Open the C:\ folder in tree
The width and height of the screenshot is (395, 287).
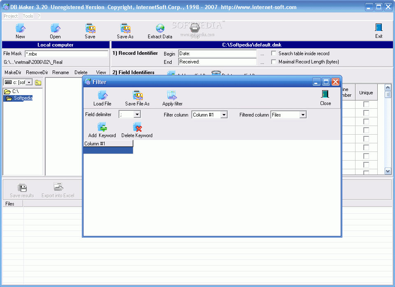pos(12,91)
